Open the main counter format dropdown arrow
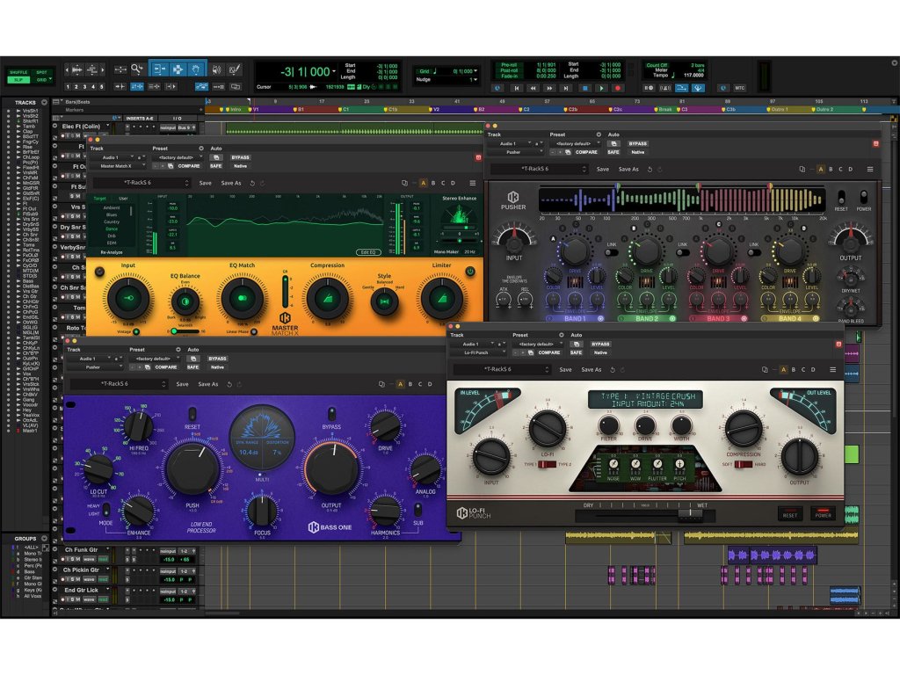This screenshot has height=675, width=900. pyautogui.click(x=334, y=72)
